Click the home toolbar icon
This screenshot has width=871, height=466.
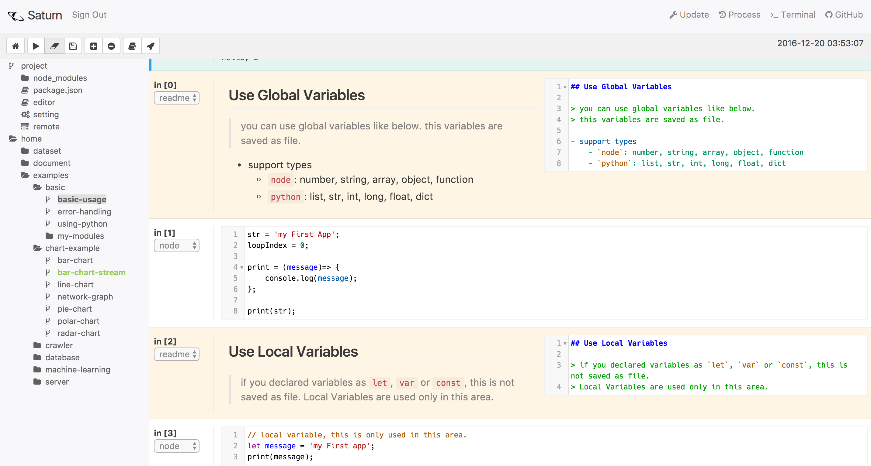16,46
